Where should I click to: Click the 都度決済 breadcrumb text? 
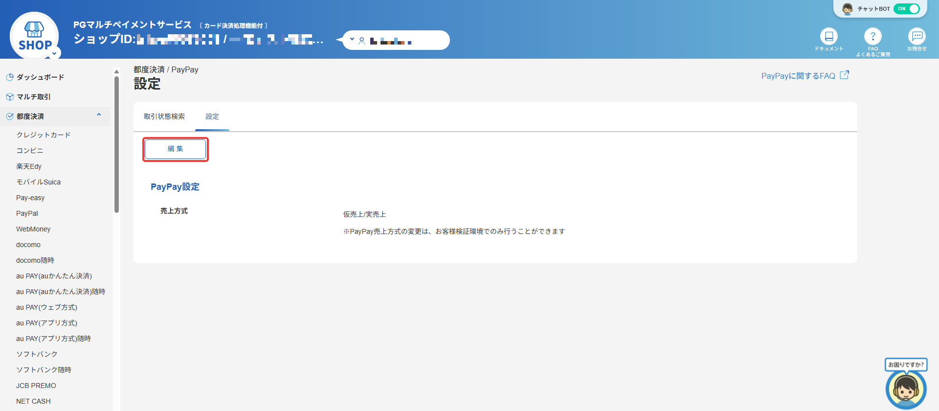click(149, 69)
